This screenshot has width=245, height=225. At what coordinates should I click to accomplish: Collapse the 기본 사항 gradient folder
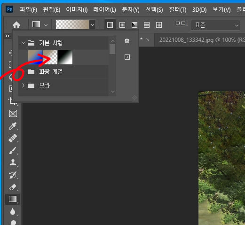24,43
